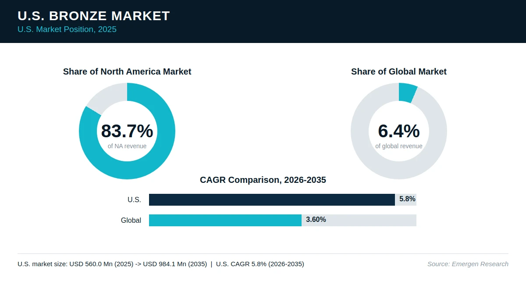526x296 pixels.
Task: Click the U.S. market size footnote text
Action: [161, 264]
